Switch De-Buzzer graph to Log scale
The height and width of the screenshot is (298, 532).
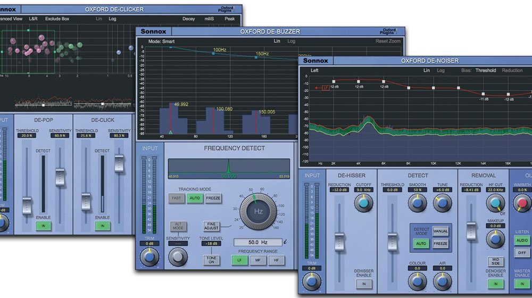[x=291, y=41]
